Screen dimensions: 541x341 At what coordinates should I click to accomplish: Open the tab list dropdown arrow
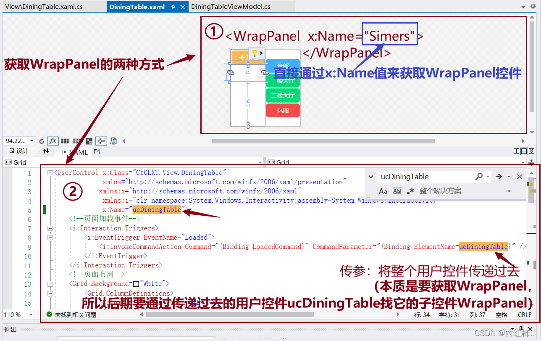coord(523,7)
